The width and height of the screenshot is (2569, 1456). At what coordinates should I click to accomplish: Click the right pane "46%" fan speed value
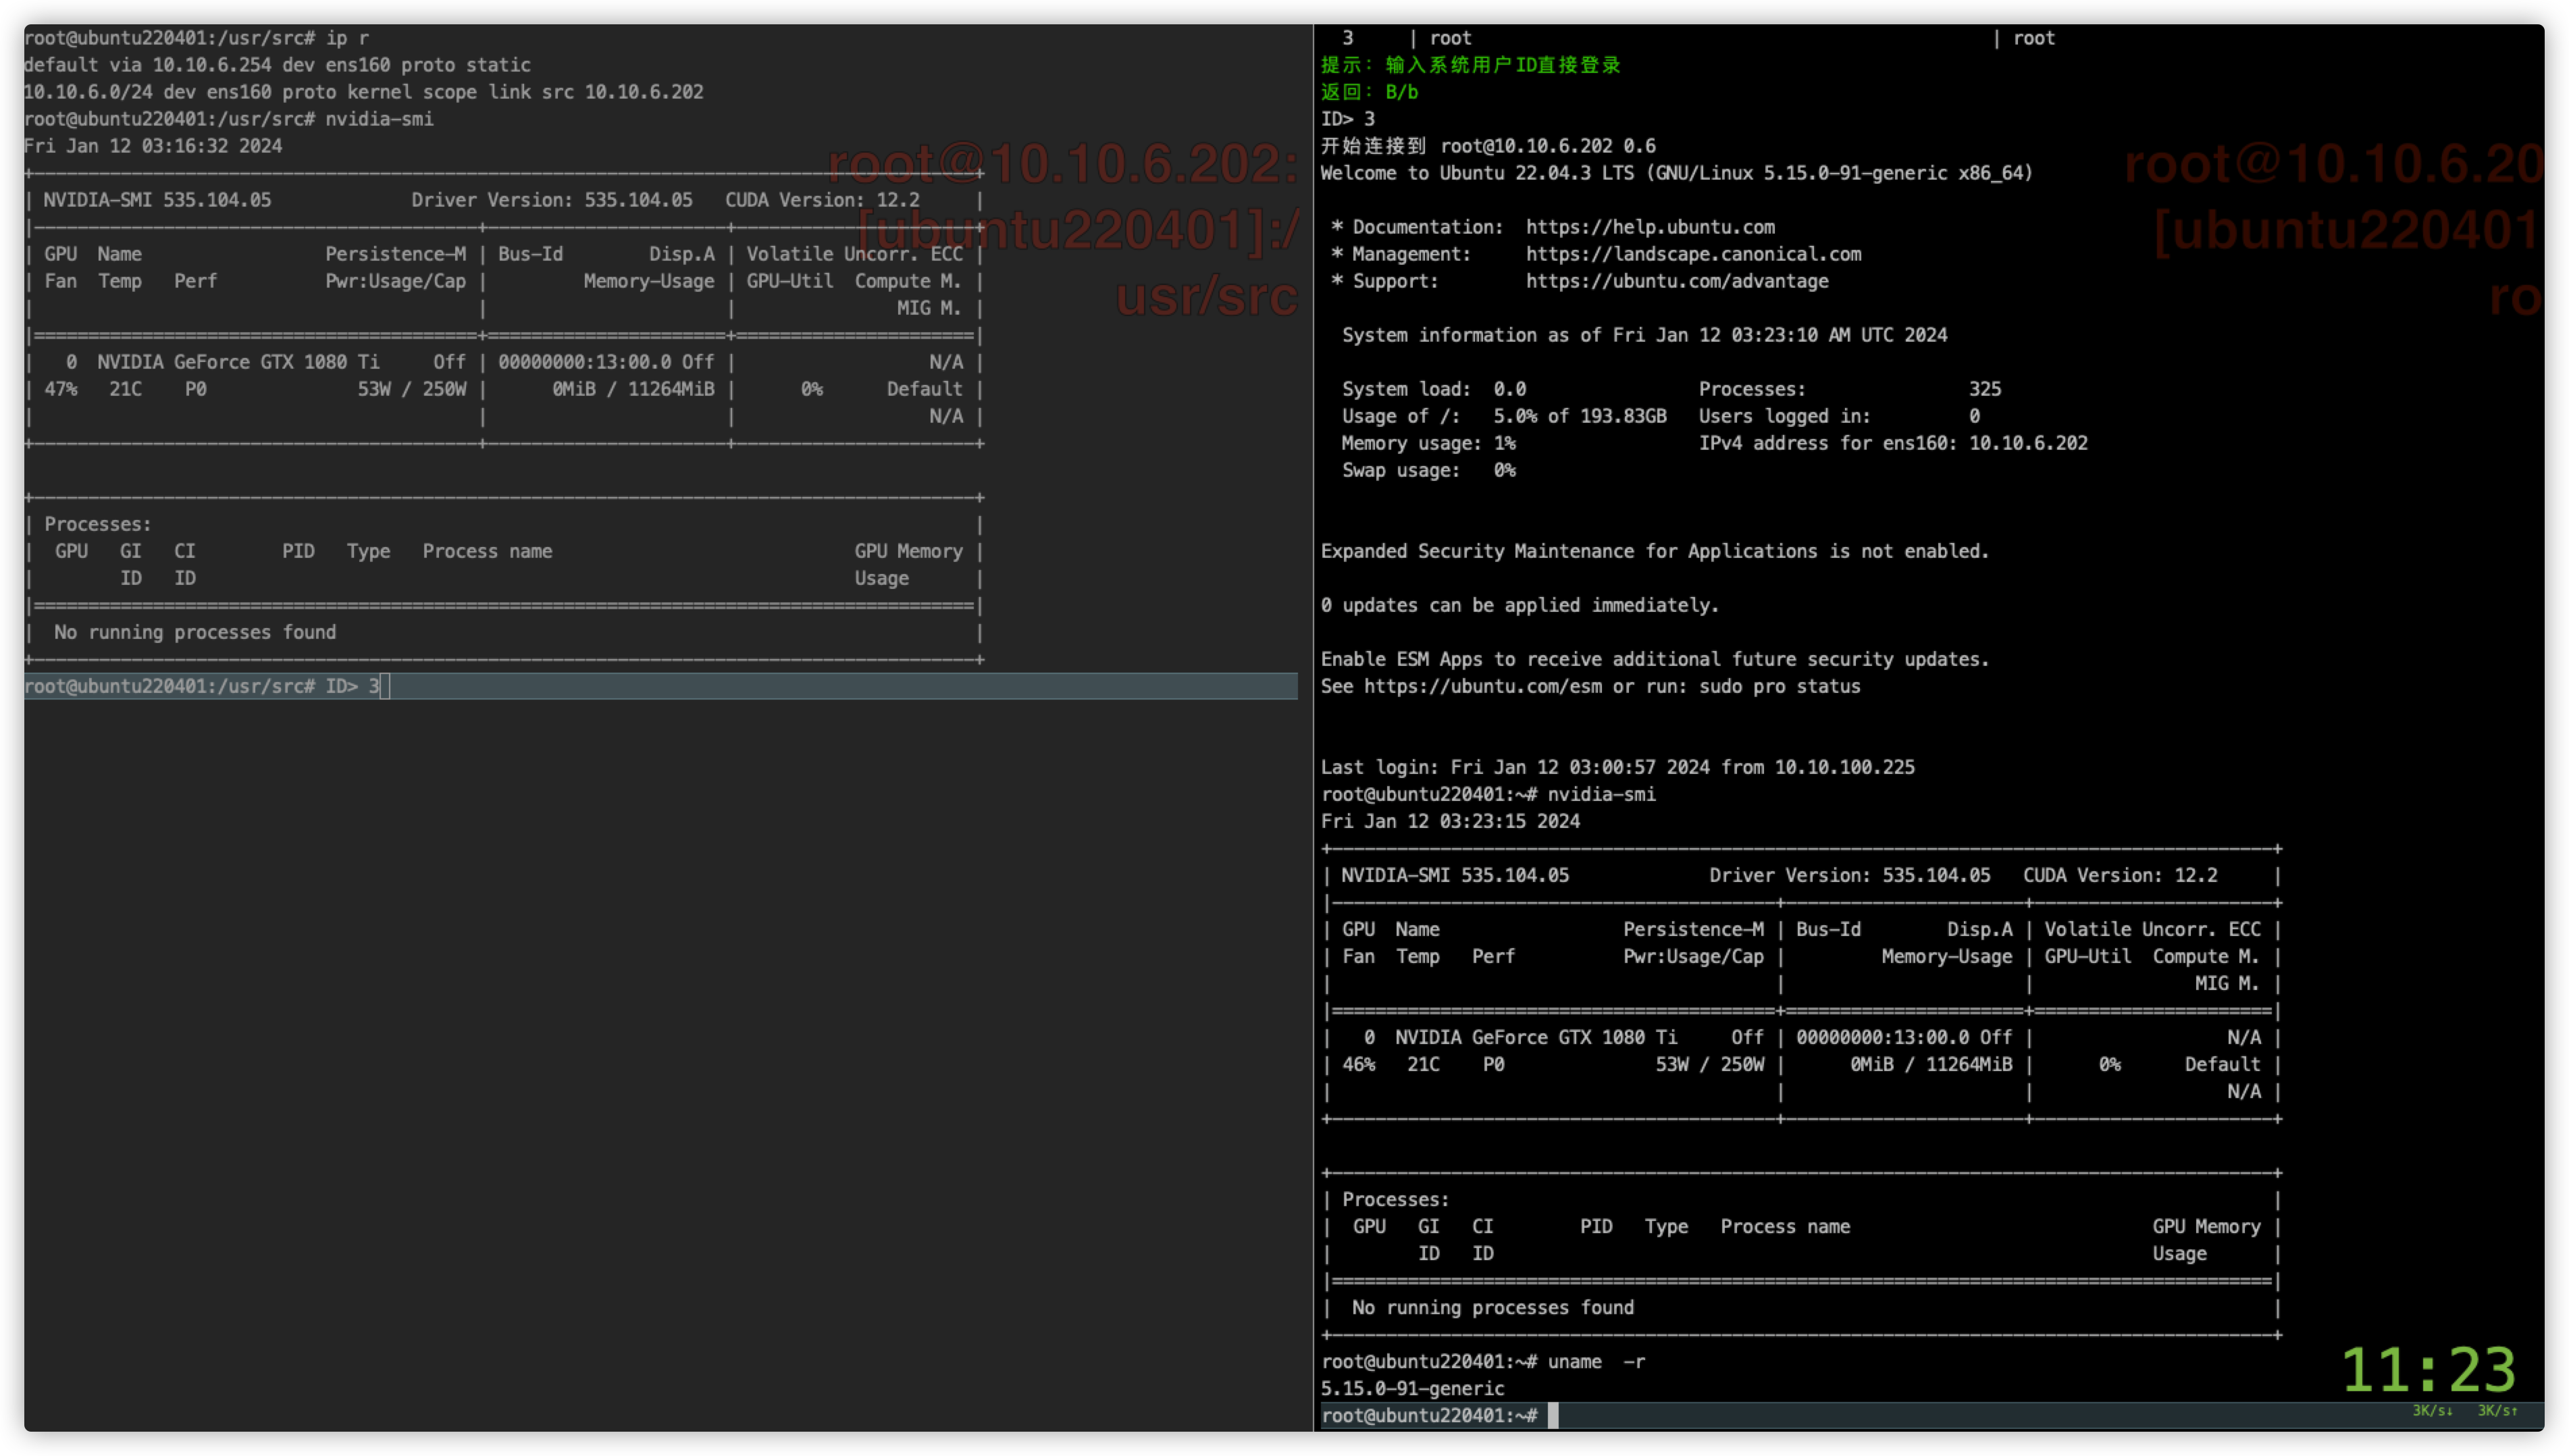pos(1358,1064)
